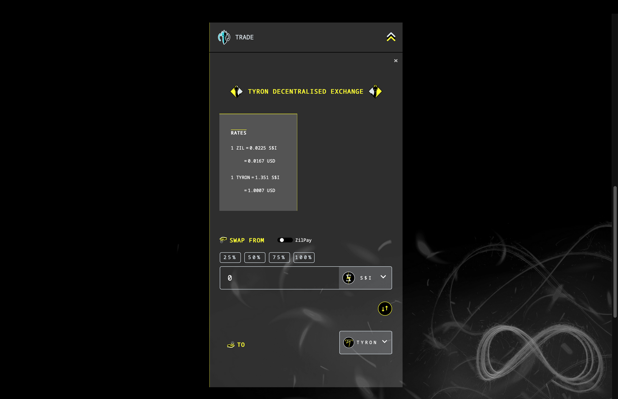Expand the TYRON token dropdown

tap(384, 342)
